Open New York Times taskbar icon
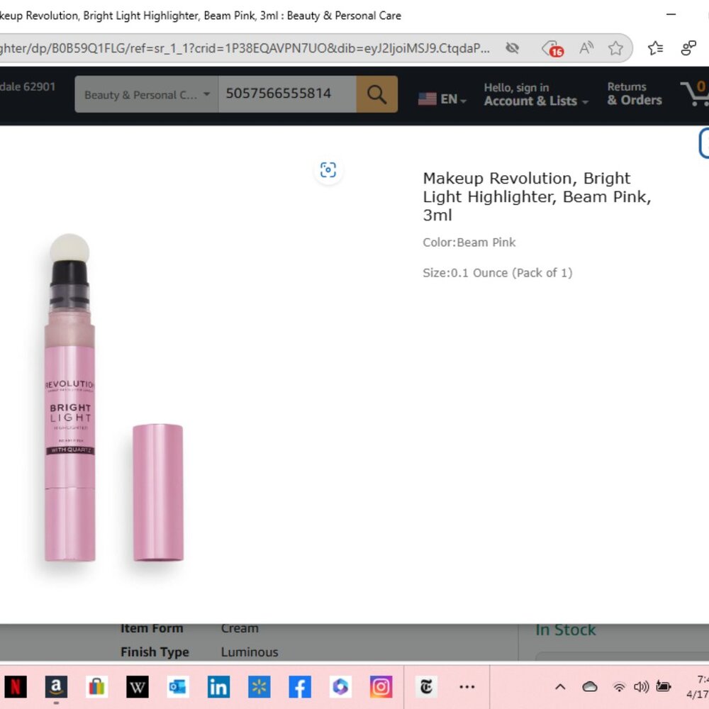This screenshot has width=709, height=709. click(426, 687)
